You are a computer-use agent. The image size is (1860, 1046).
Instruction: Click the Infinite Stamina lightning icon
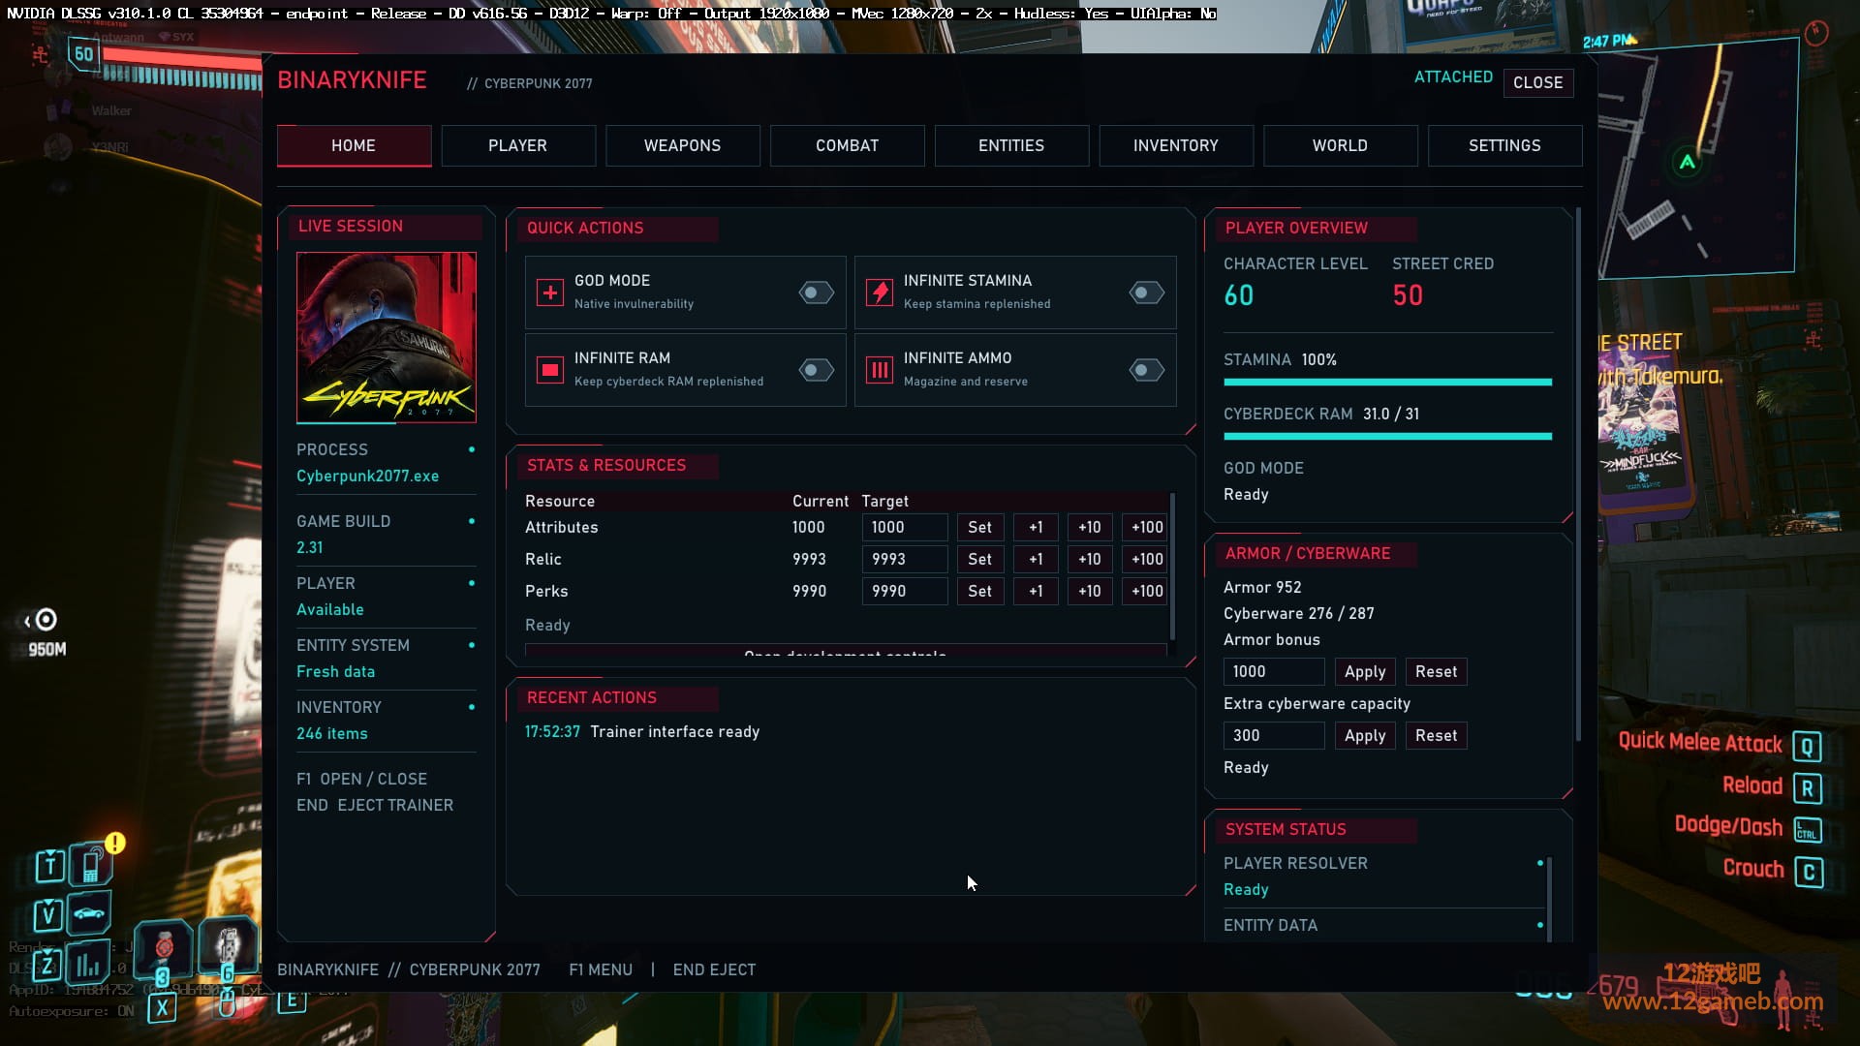click(880, 292)
